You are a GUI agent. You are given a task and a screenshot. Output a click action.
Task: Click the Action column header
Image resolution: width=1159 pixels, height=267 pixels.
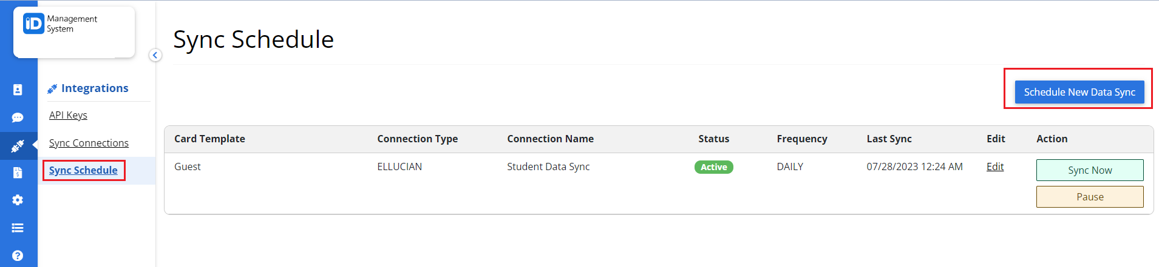[x=1052, y=139]
